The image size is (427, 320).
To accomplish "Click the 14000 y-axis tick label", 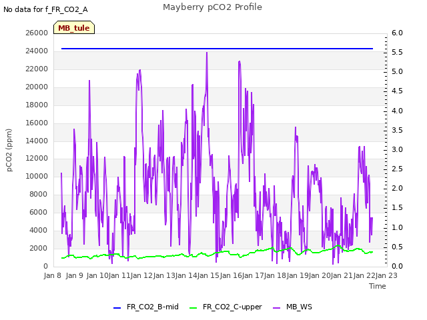I will pos(37,141).
